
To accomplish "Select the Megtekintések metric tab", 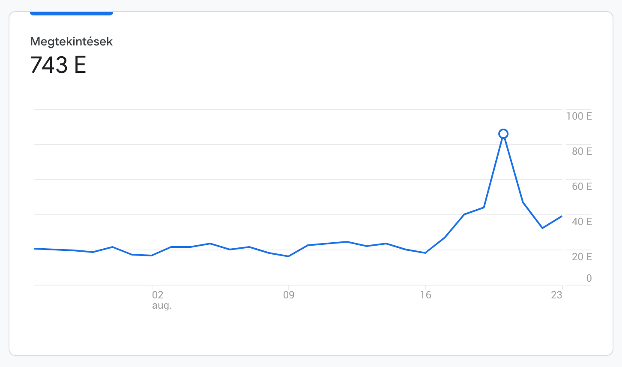I will click(71, 42).
